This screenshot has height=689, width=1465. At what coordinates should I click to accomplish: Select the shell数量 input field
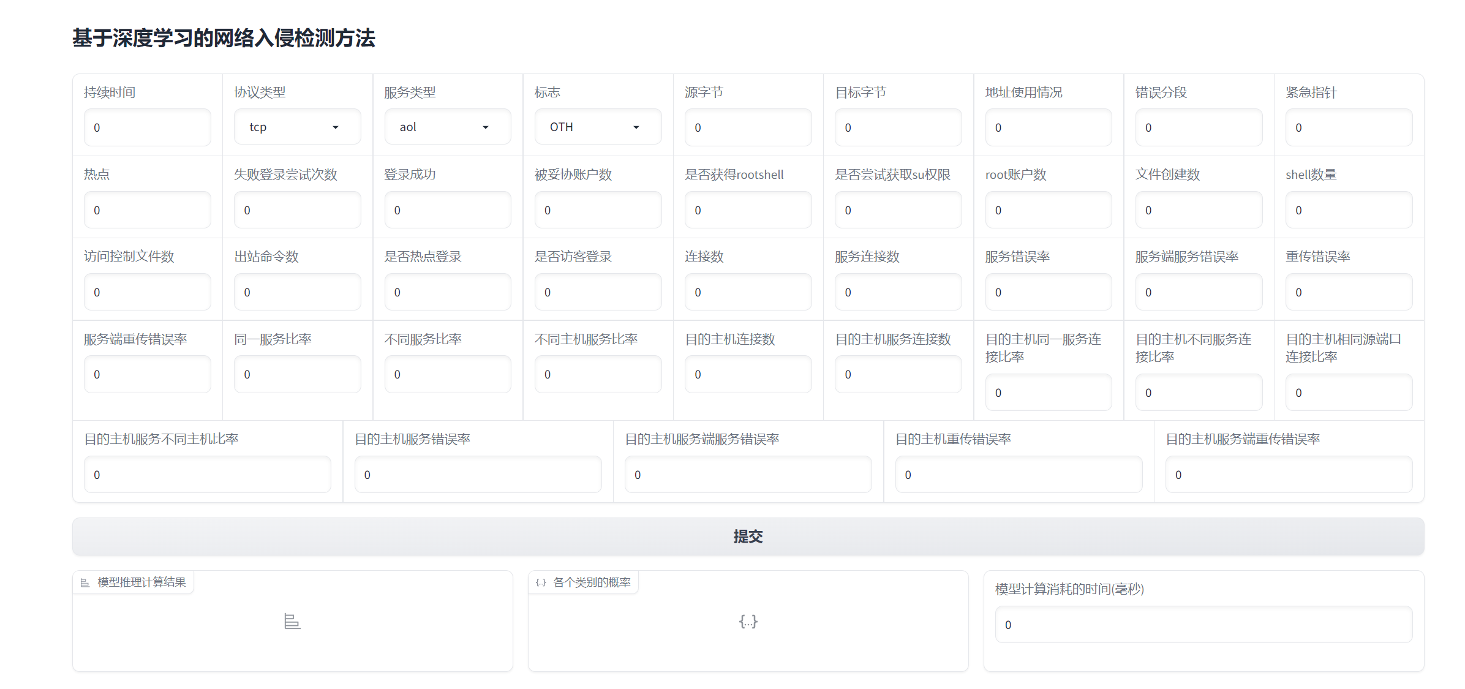pos(1349,210)
